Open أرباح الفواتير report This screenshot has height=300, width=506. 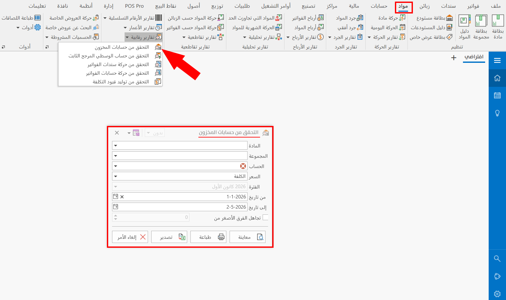(x=308, y=18)
